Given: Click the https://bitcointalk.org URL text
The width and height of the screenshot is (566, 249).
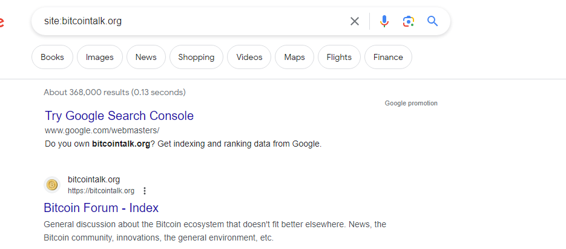Looking at the screenshot, I should (x=101, y=191).
